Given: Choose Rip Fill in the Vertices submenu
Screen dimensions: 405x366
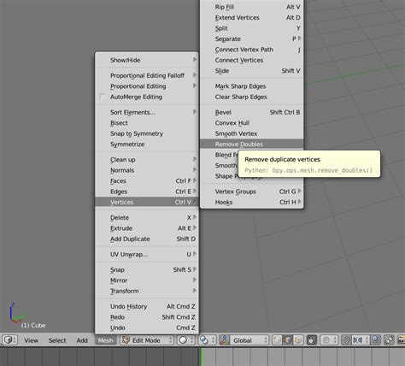Looking at the screenshot, I should click(252, 7).
